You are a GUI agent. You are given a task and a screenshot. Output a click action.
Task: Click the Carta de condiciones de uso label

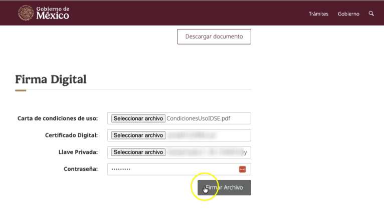[58, 118]
